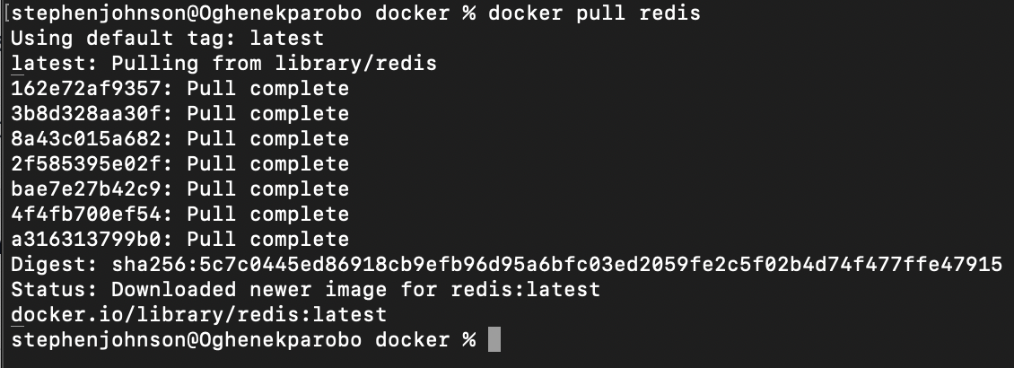The image size is (1014, 368).
Task: Click the docker.io/library/redis:latest reference
Action: pyautogui.click(x=198, y=315)
